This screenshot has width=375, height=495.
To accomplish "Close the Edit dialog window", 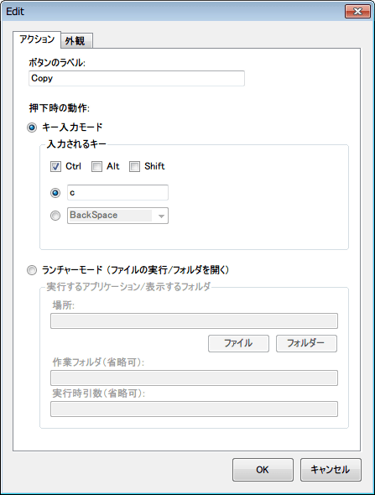I will tap(357, 12).
